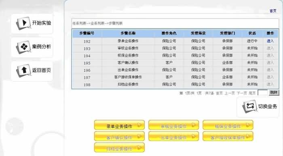Click the arrow icon on 出单业务操作 button
Screen dimensions: 283x156
click(x=194, y=136)
